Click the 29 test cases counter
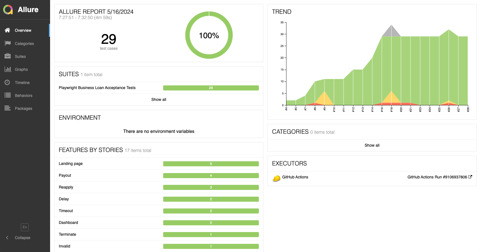 tap(109, 42)
